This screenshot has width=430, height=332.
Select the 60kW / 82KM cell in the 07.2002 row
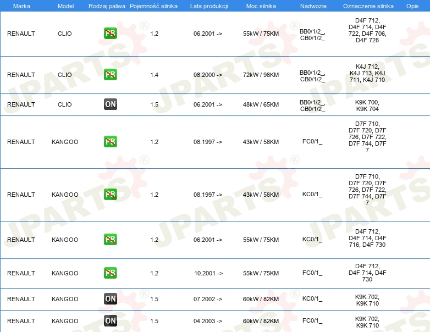pyautogui.click(x=261, y=299)
